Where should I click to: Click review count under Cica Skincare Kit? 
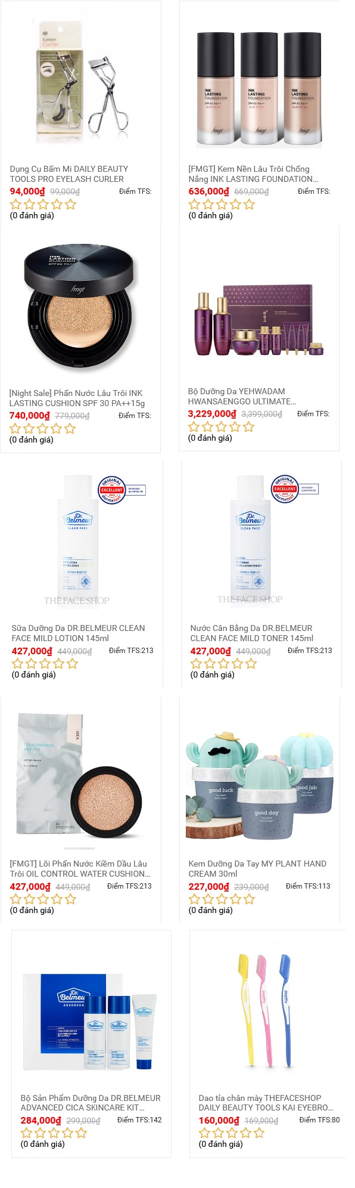pos(42,1144)
